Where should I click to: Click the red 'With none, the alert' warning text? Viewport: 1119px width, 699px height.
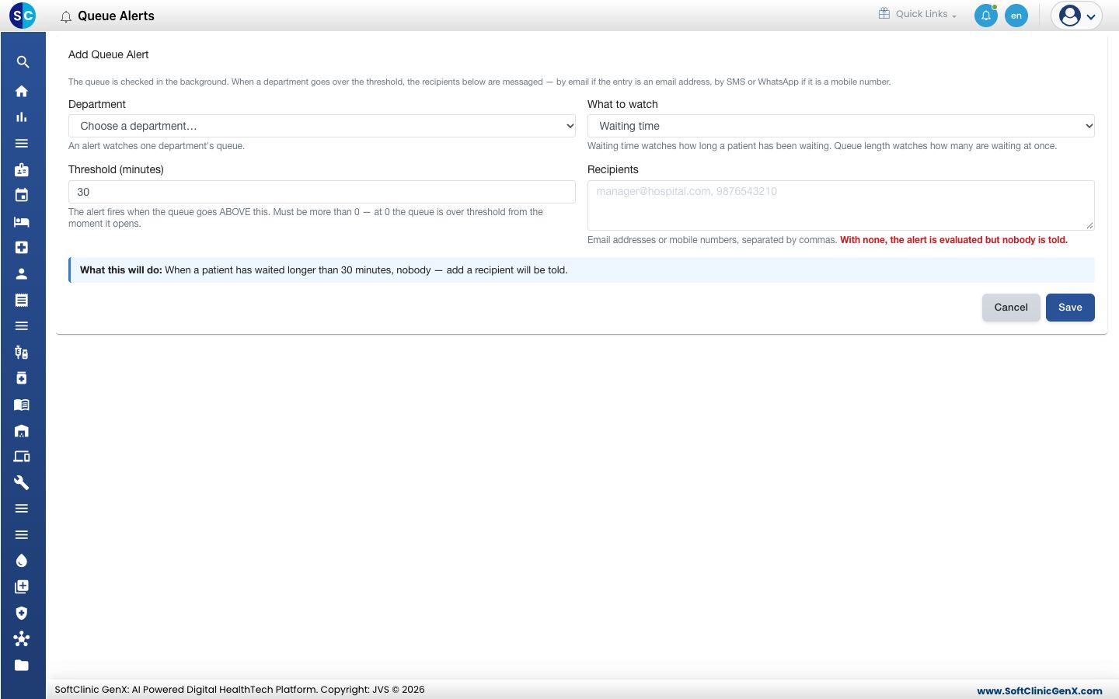[953, 240]
